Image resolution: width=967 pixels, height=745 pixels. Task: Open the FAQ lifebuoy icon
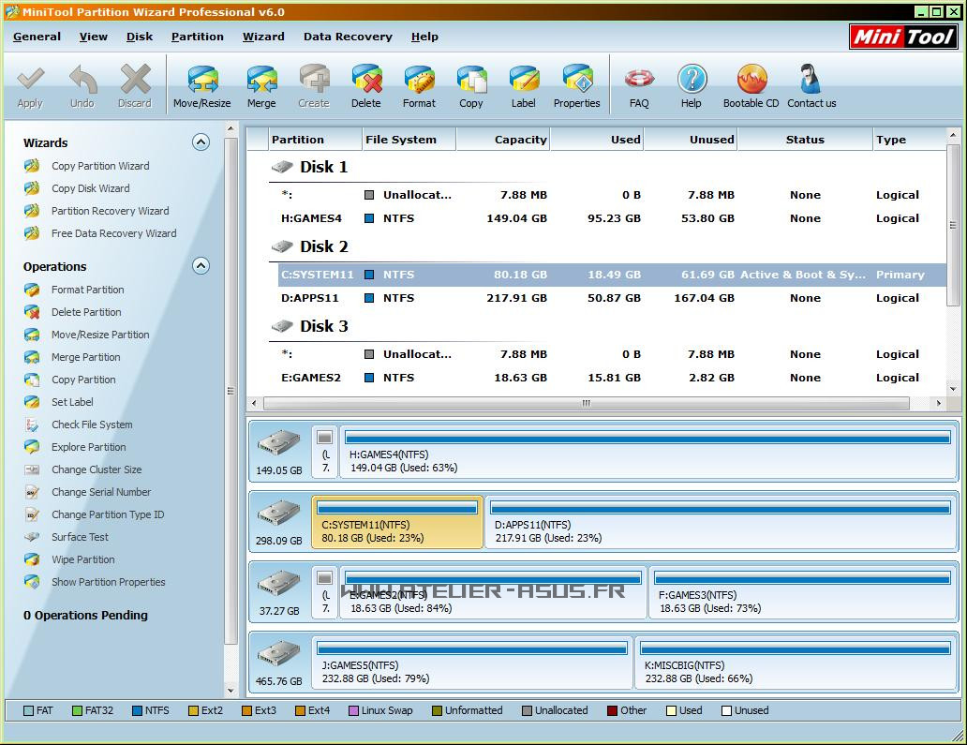639,86
